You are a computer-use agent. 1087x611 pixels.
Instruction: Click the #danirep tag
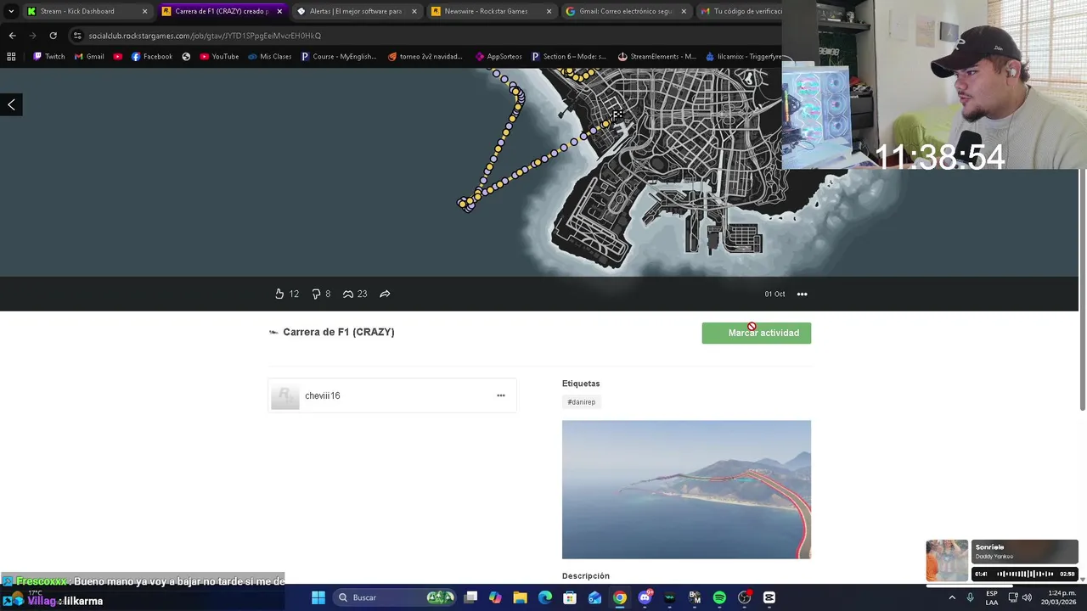coord(582,402)
